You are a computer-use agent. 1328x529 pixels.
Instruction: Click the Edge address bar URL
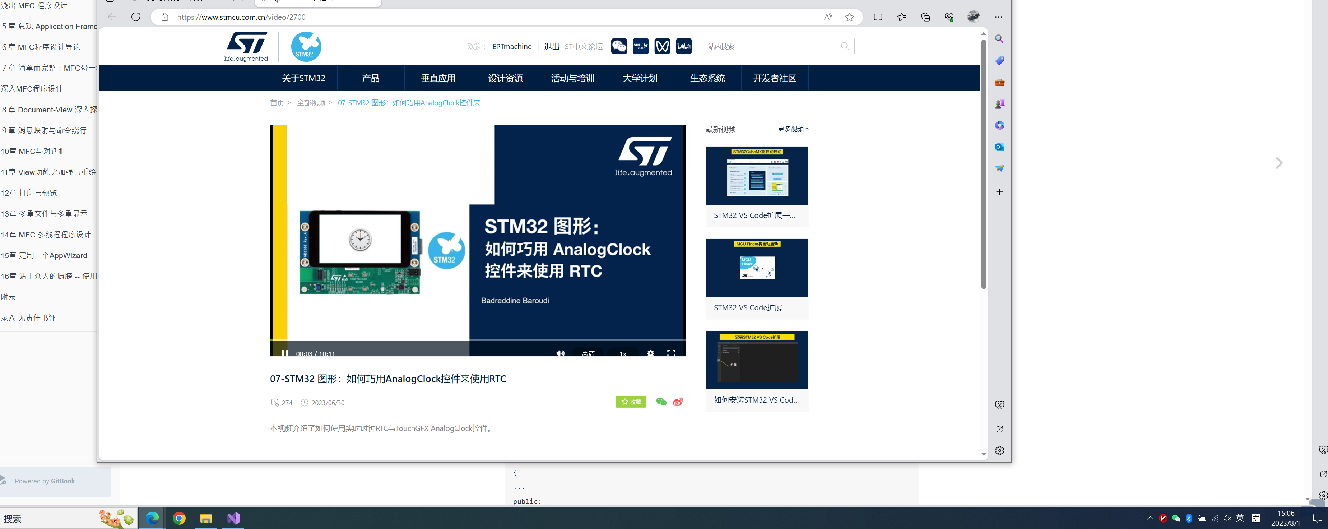(241, 17)
